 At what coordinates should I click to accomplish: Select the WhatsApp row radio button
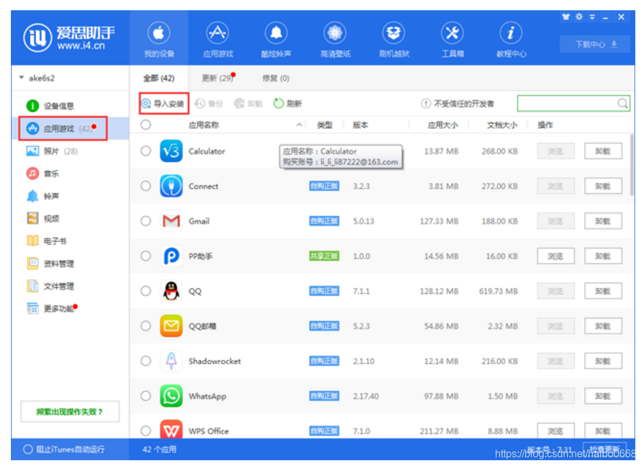point(145,395)
